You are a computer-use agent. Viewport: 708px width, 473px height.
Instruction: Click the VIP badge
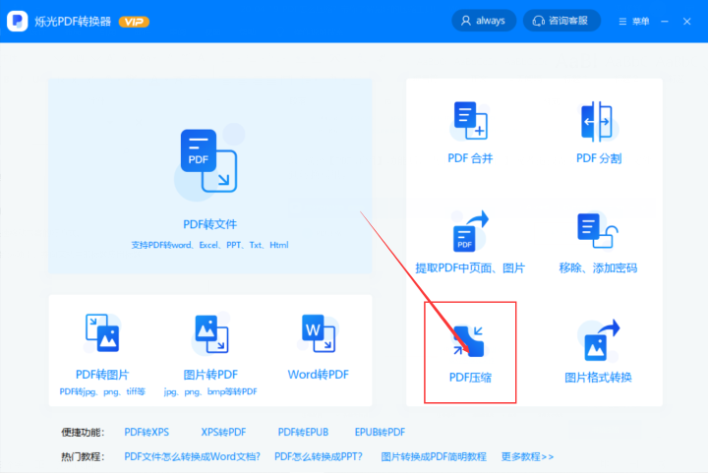pyautogui.click(x=134, y=22)
